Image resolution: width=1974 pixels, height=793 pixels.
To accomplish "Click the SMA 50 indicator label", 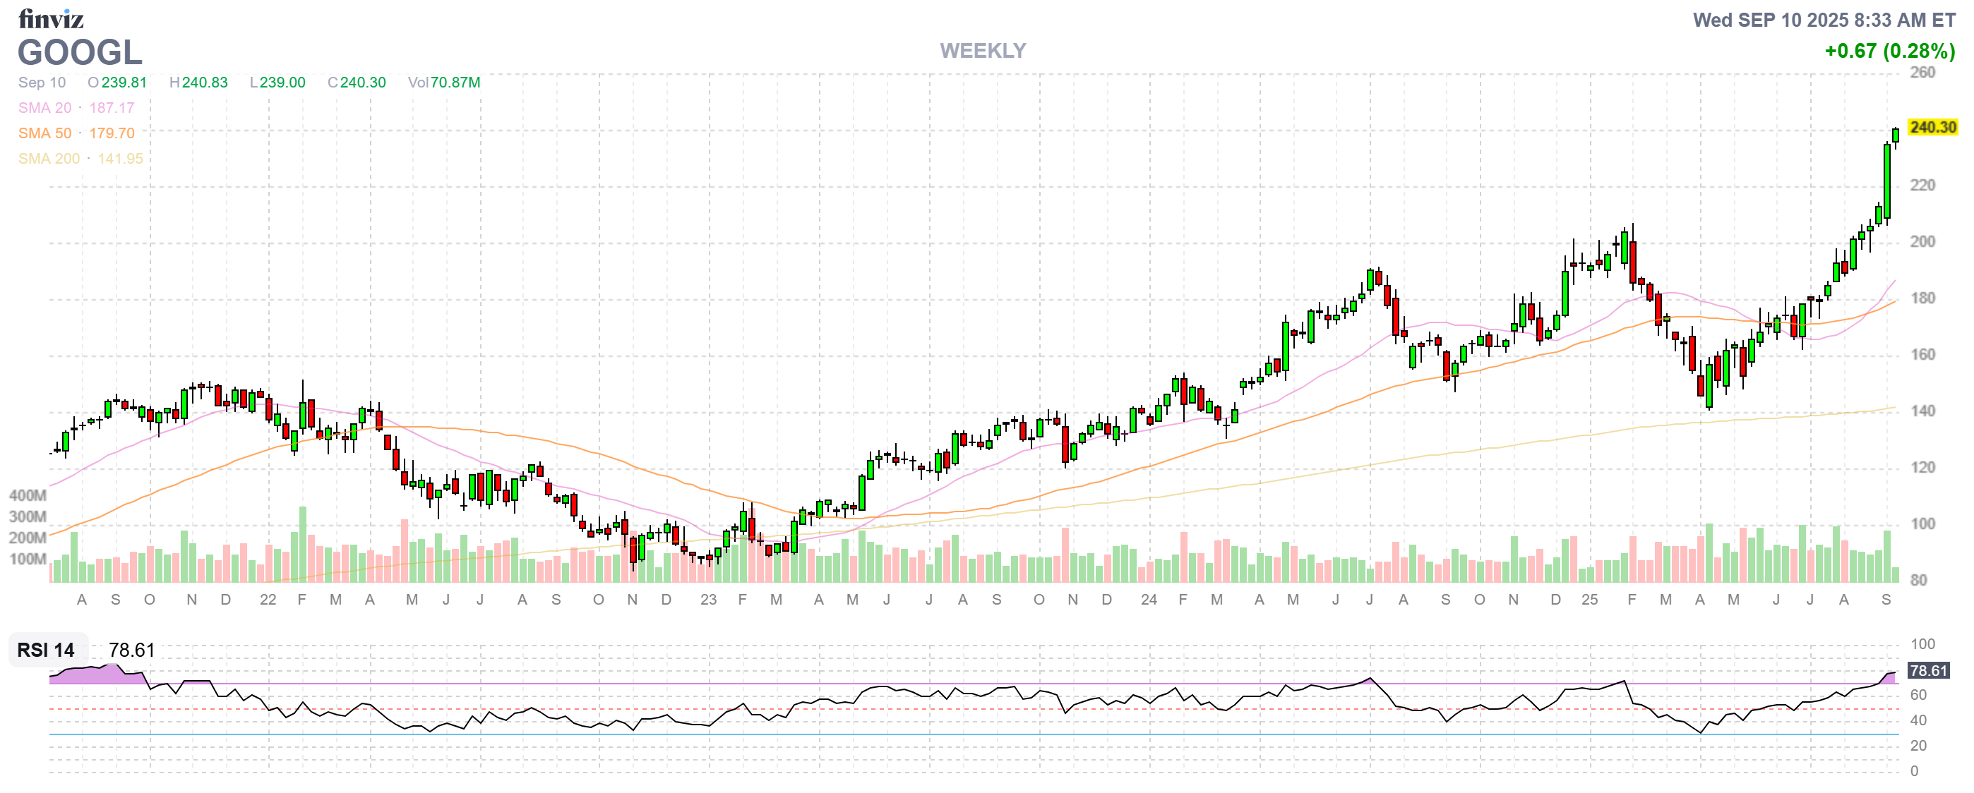I will (x=44, y=133).
